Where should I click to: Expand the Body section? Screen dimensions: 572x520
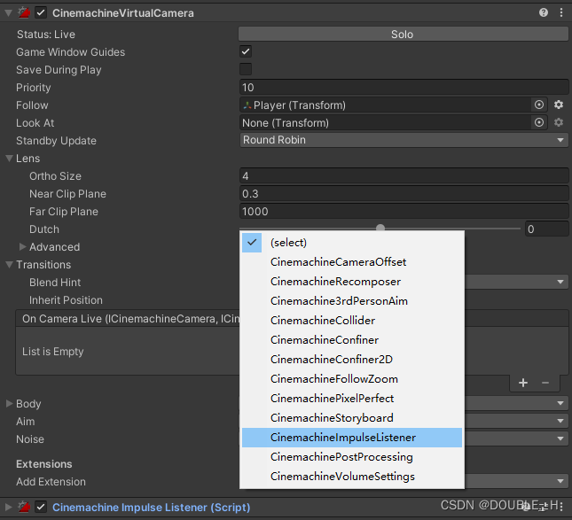tap(9, 403)
